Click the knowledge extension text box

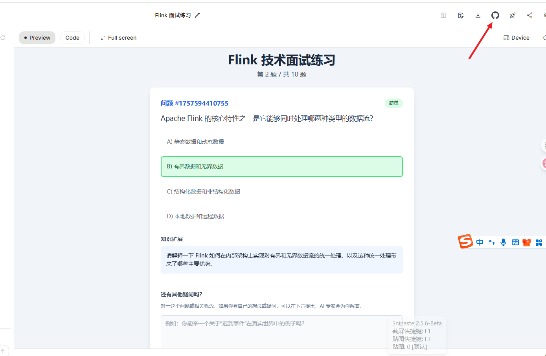pos(281,260)
